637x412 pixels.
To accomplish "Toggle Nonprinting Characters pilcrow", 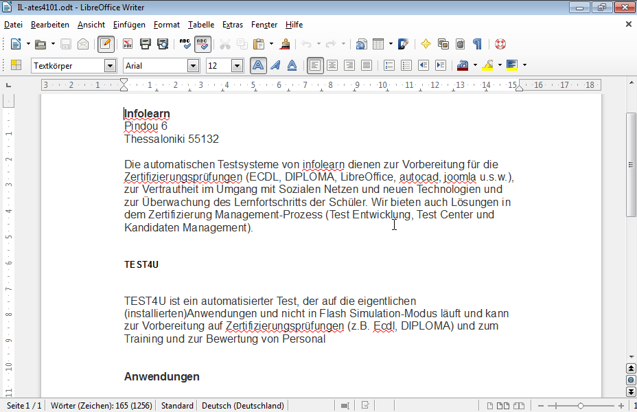I will click(x=477, y=44).
